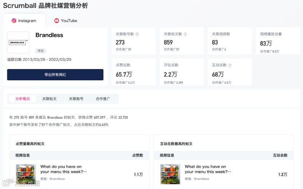
Task: Open post title in 互动总数最高的帖文 list
Action: [x=208, y=169]
